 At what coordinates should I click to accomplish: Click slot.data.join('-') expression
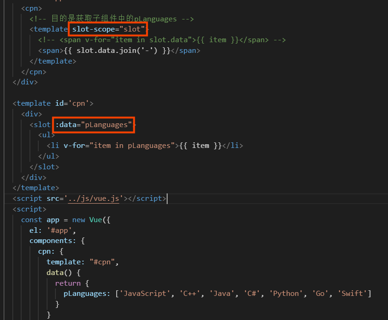(117, 51)
